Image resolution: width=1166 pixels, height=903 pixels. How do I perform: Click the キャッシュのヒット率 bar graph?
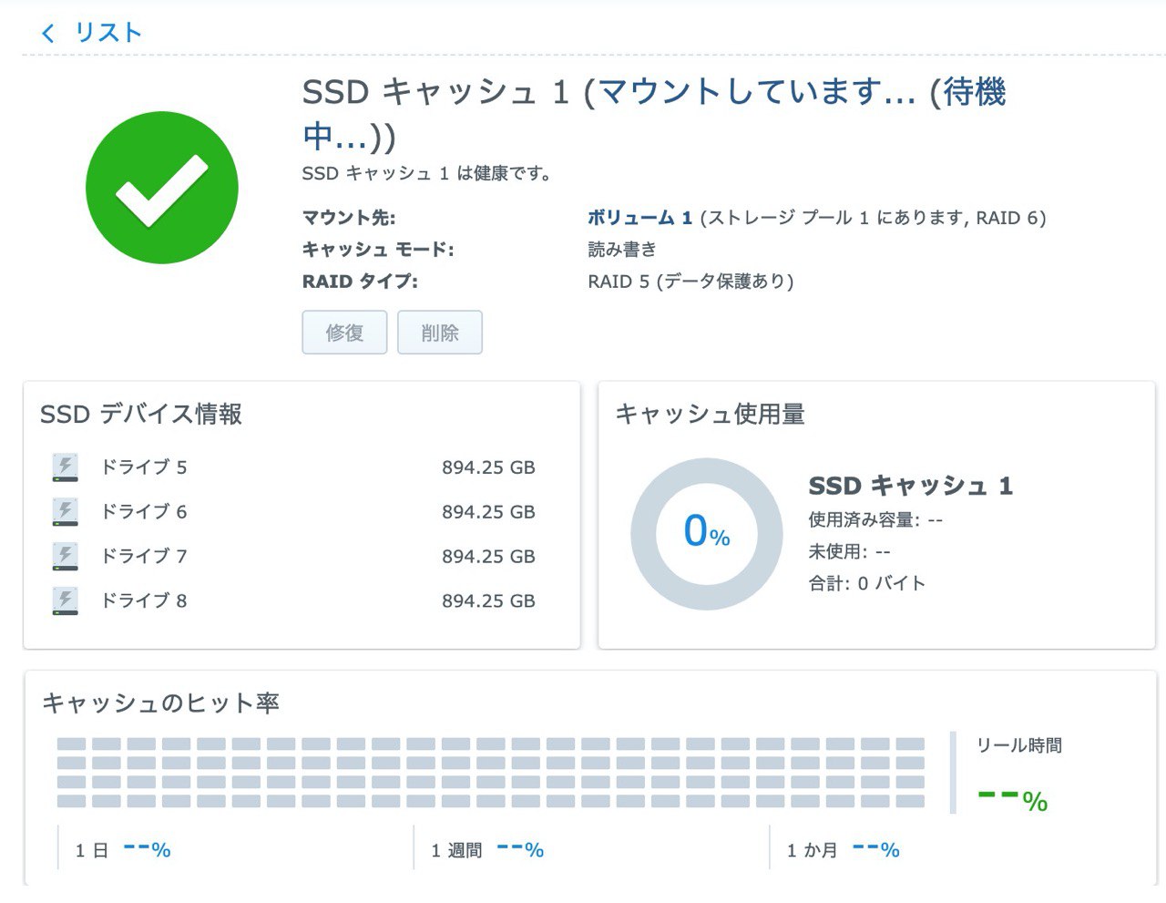(491, 773)
